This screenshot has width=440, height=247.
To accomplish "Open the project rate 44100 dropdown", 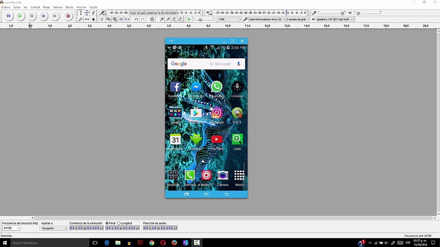I will click(x=11, y=228).
